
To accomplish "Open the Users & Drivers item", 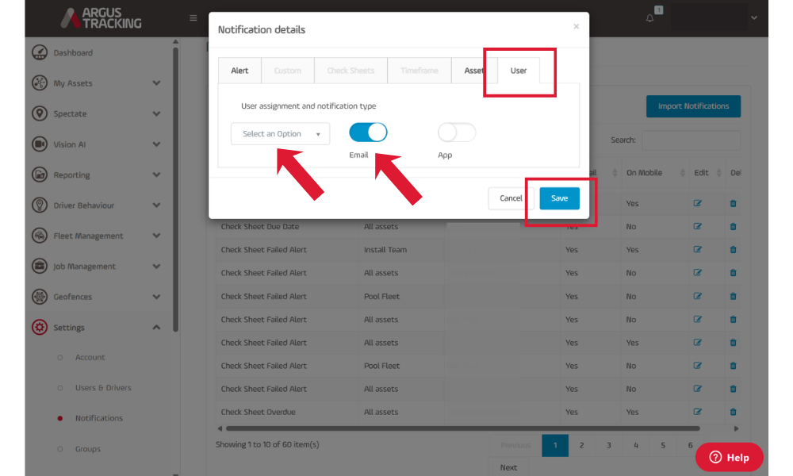I will click(103, 387).
